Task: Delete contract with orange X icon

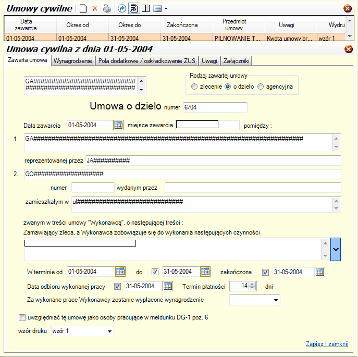Action: [x=94, y=9]
